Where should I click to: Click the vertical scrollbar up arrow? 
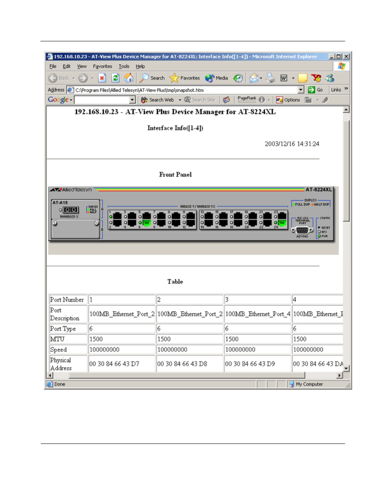(346, 110)
